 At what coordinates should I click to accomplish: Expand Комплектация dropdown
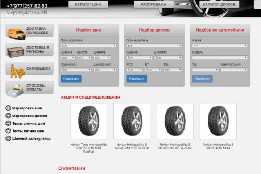tap(234, 70)
